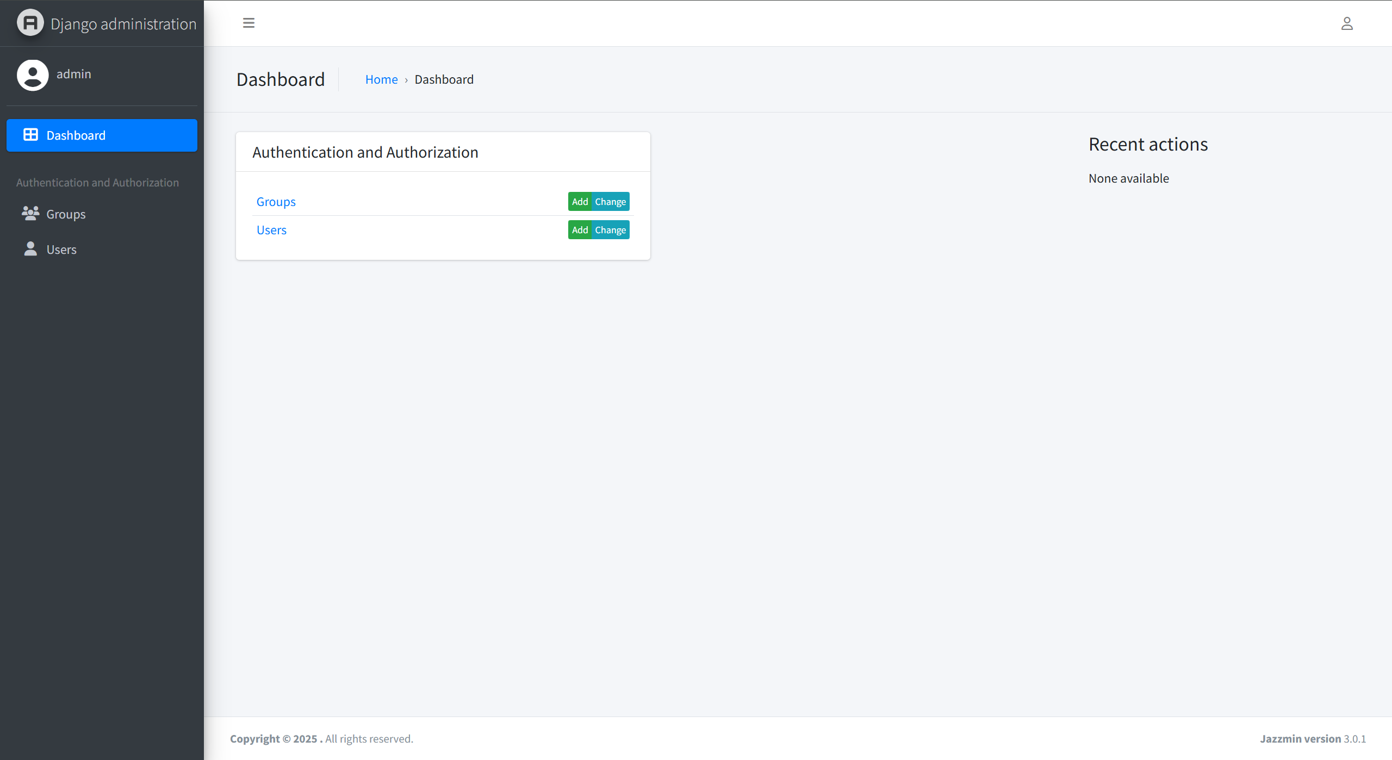Click the Add button for Users
Image resolution: width=1392 pixels, height=760 pixels.
pyautogui.click(x=580, y=230)
